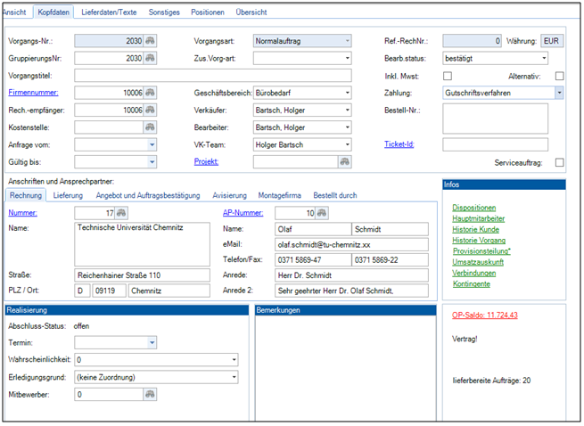This screenshot has width=584, height=426.
Task: Select the Lieferung address tab
Action: pos(68,194)
